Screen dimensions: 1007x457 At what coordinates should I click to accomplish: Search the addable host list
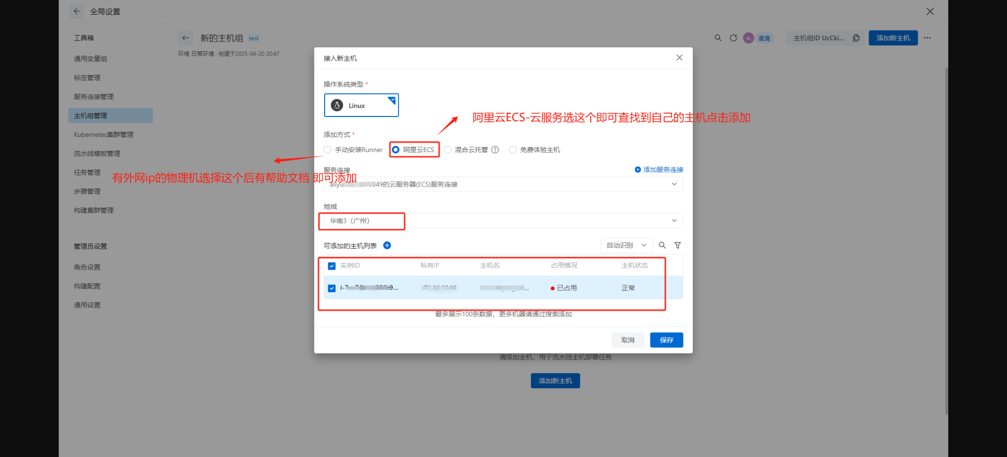pos(662,245)
